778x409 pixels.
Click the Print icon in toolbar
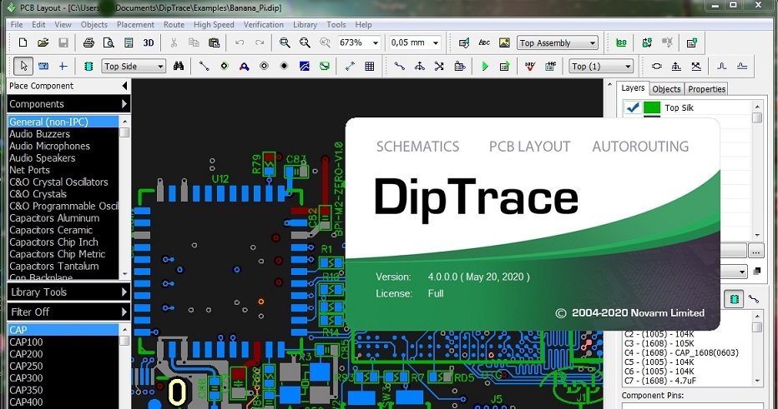pyautogui.click(x=88, y=42)
